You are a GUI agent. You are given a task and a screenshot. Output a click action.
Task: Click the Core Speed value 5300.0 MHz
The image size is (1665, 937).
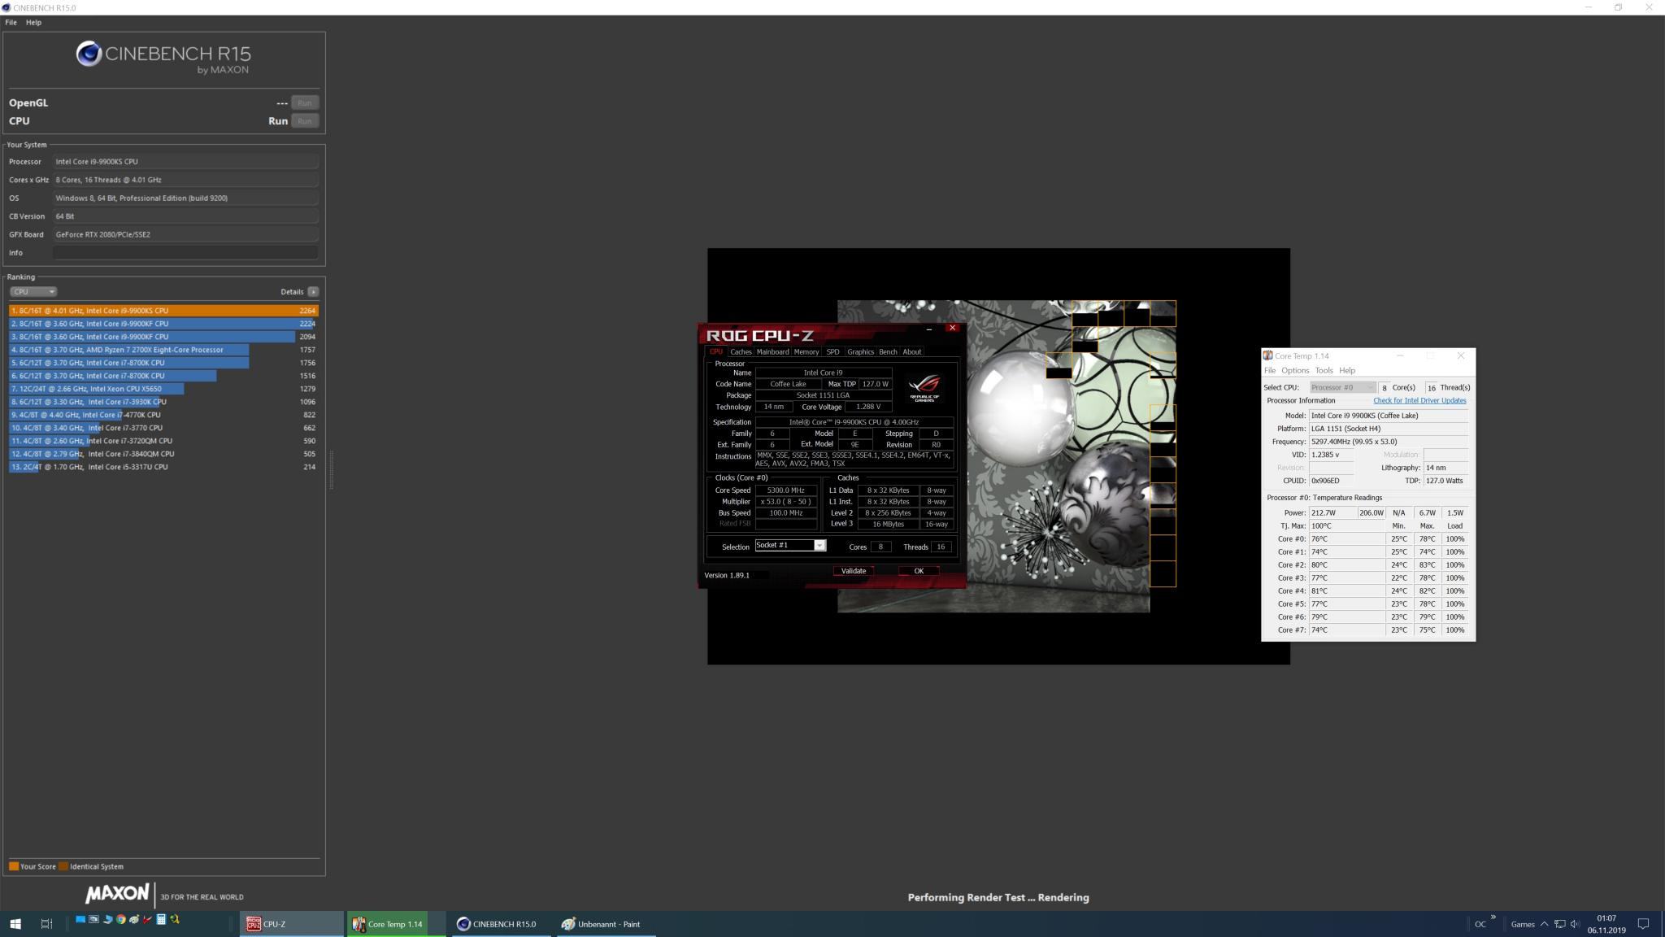[x=785, y=490]
